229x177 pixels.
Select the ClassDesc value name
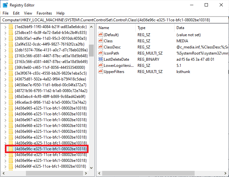pyautogui.click(x=112, y=47)
